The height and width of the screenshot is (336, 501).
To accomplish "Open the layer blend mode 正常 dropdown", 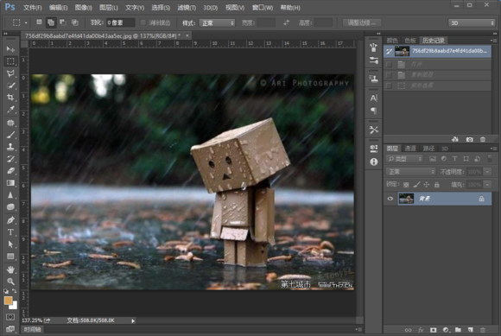I will pyautogui.click(x=410, y=172).
